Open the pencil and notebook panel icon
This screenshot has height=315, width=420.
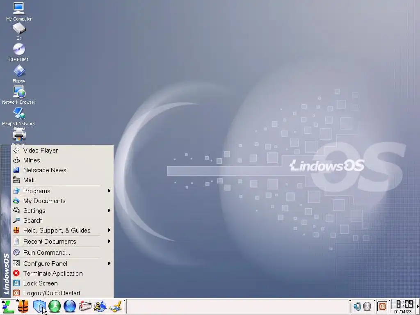tap(115, 306)
